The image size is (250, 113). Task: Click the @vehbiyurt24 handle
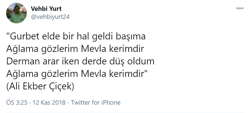coord(50,17)
